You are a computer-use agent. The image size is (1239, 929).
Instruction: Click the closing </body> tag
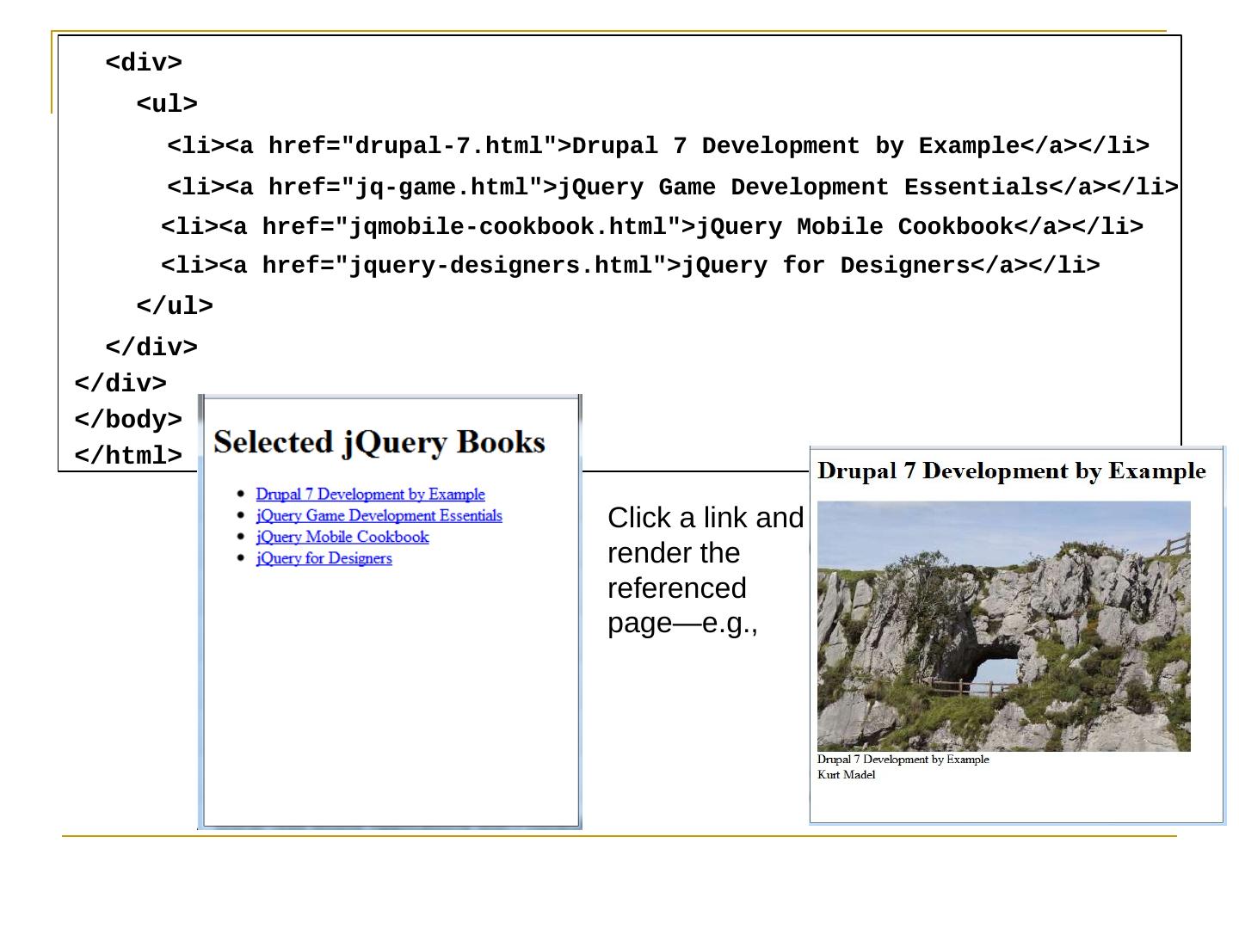click(128, 420)
